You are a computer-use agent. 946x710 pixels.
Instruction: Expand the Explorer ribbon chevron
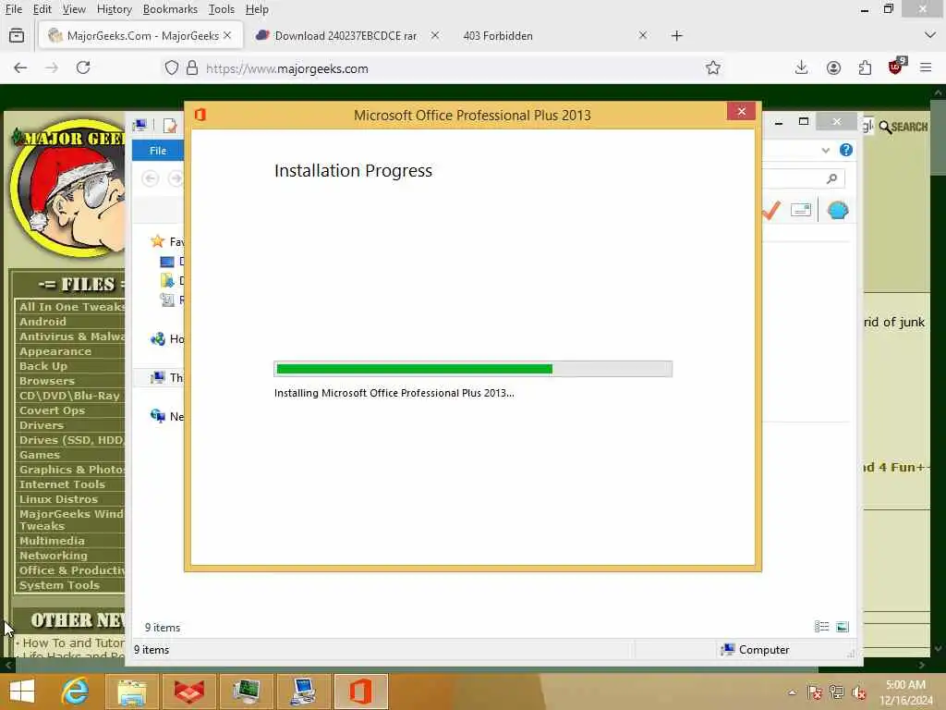(825, 151)
